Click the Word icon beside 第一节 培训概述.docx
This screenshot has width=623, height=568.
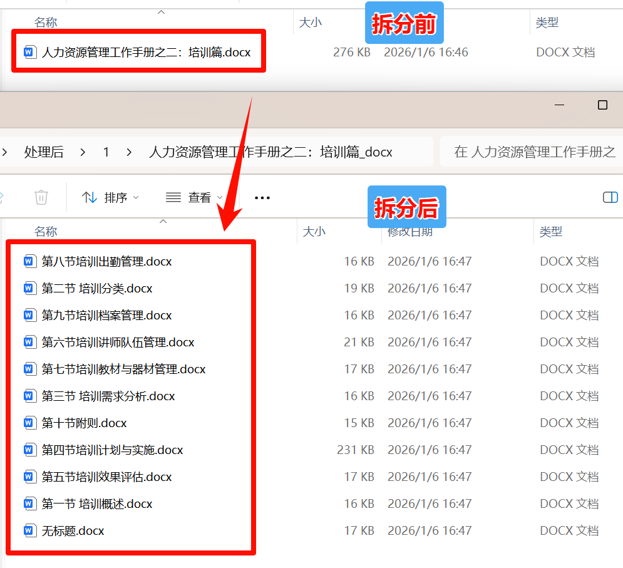[x=29, y=503]
